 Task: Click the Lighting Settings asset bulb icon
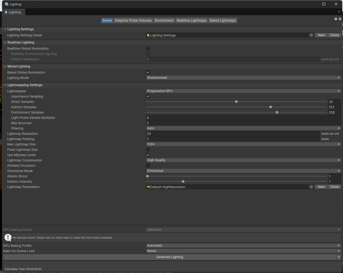click(148, 35)
